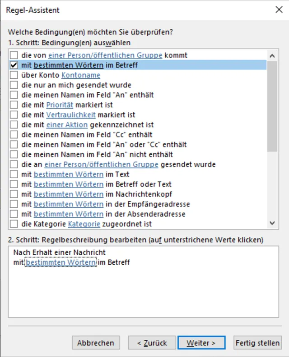Open "einer Person/öffentlichen Gruppe" link in first condition
This screenshot has width=289, height=357.
(x=105, y=55)
